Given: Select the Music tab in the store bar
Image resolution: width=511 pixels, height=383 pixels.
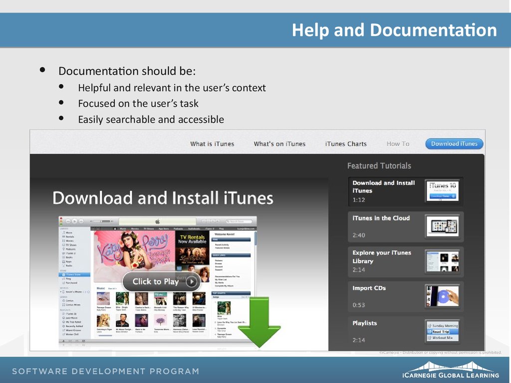Looking at the screenshot, I should click(123, 228).
